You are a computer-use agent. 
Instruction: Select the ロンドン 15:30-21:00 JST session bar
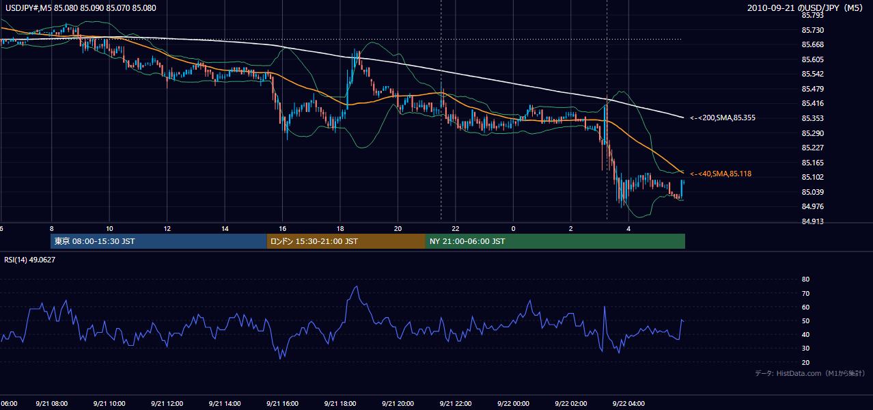[346, 241]
